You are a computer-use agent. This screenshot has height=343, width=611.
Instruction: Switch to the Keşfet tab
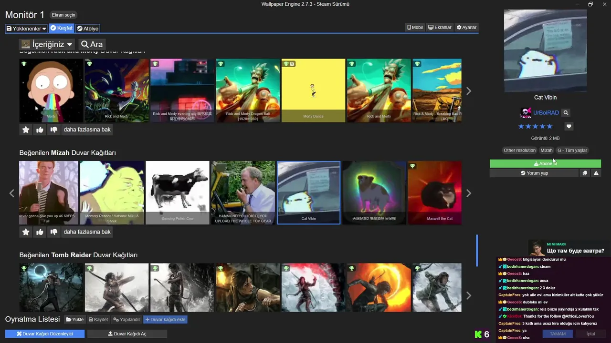[62, 28]
